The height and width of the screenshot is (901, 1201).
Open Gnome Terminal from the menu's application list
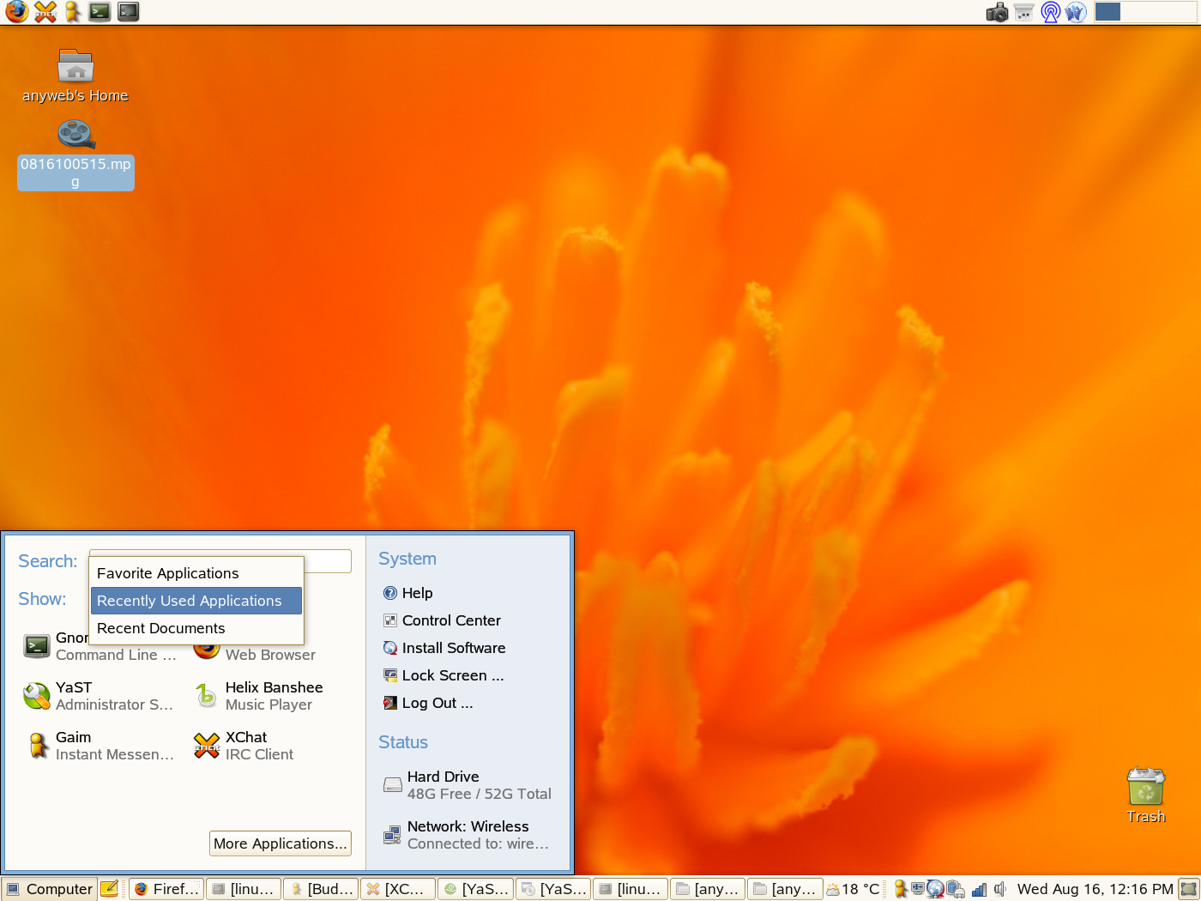[36, 645]
